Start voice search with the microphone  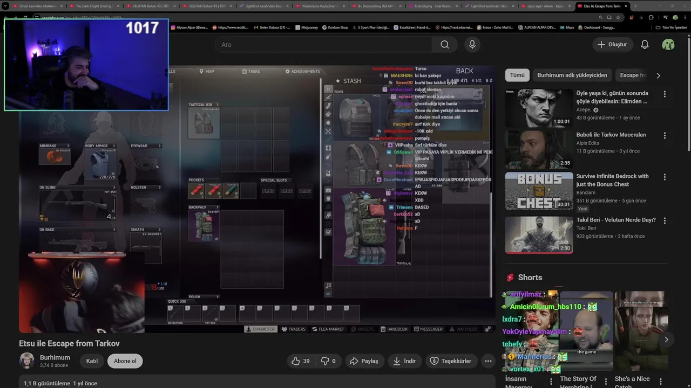(x=472, y=45)
